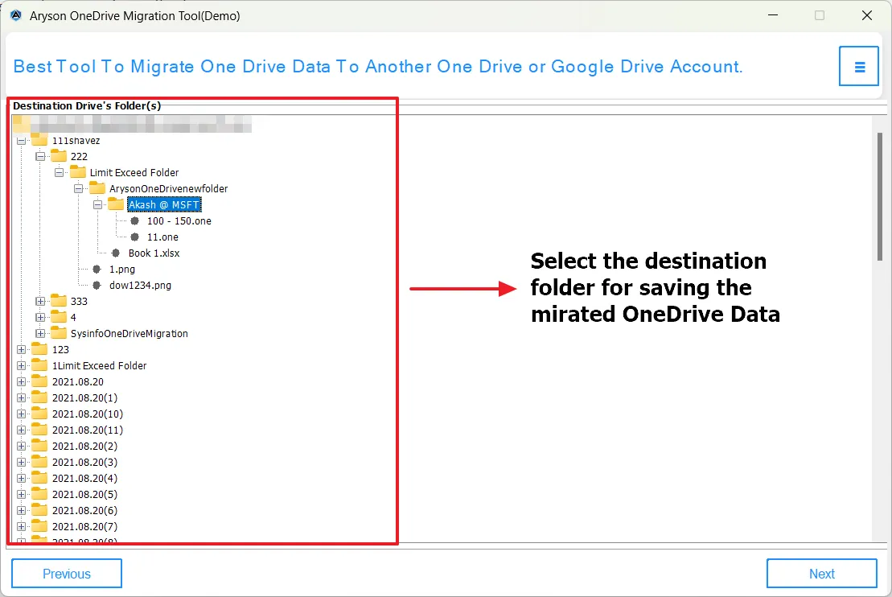Image resolution: width=892 pixels, height=597 pixels.
Task: Click the folder icon beside 111shavez
Action: pos(39,140)
